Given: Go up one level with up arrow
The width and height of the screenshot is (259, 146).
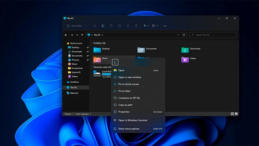Looking at the screenshot, I should (x=82, y=35).
